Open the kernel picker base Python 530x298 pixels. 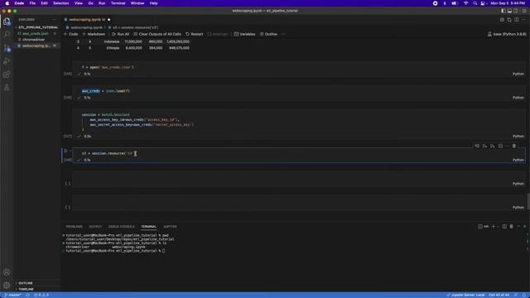point(506,34)
